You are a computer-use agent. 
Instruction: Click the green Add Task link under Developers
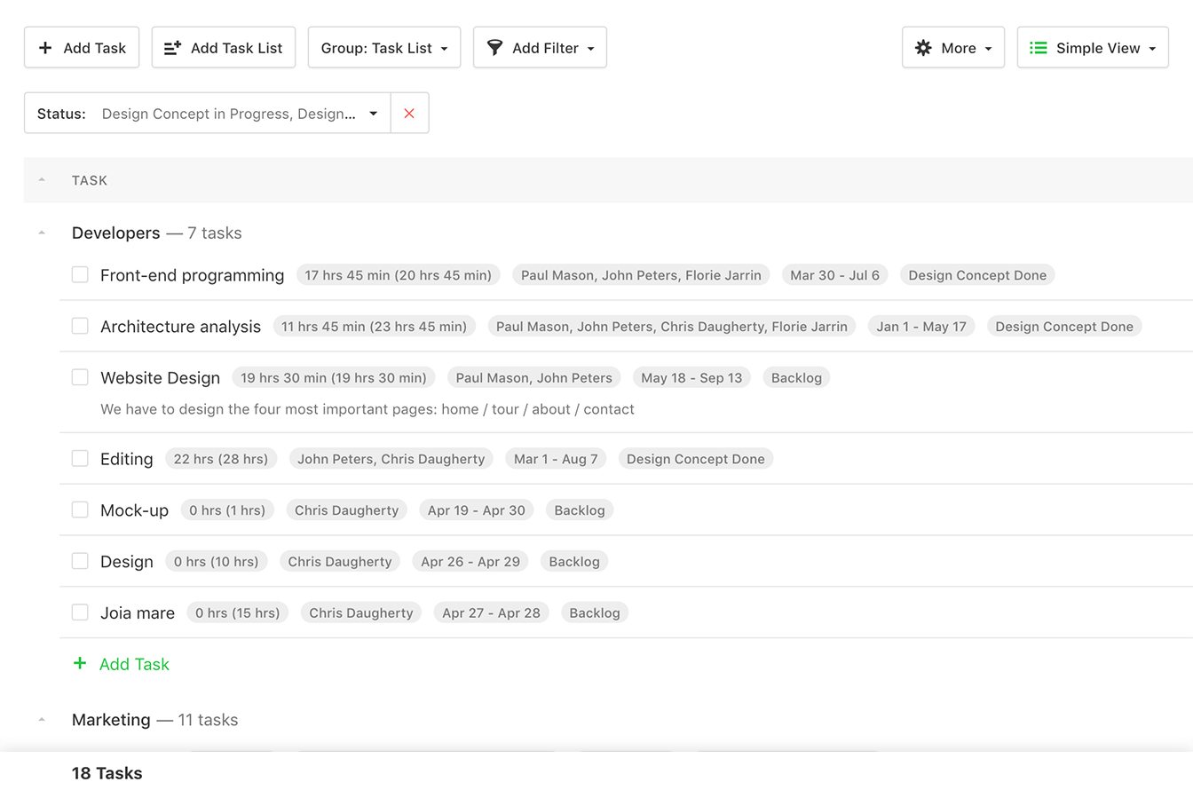(x=134, y=664)
